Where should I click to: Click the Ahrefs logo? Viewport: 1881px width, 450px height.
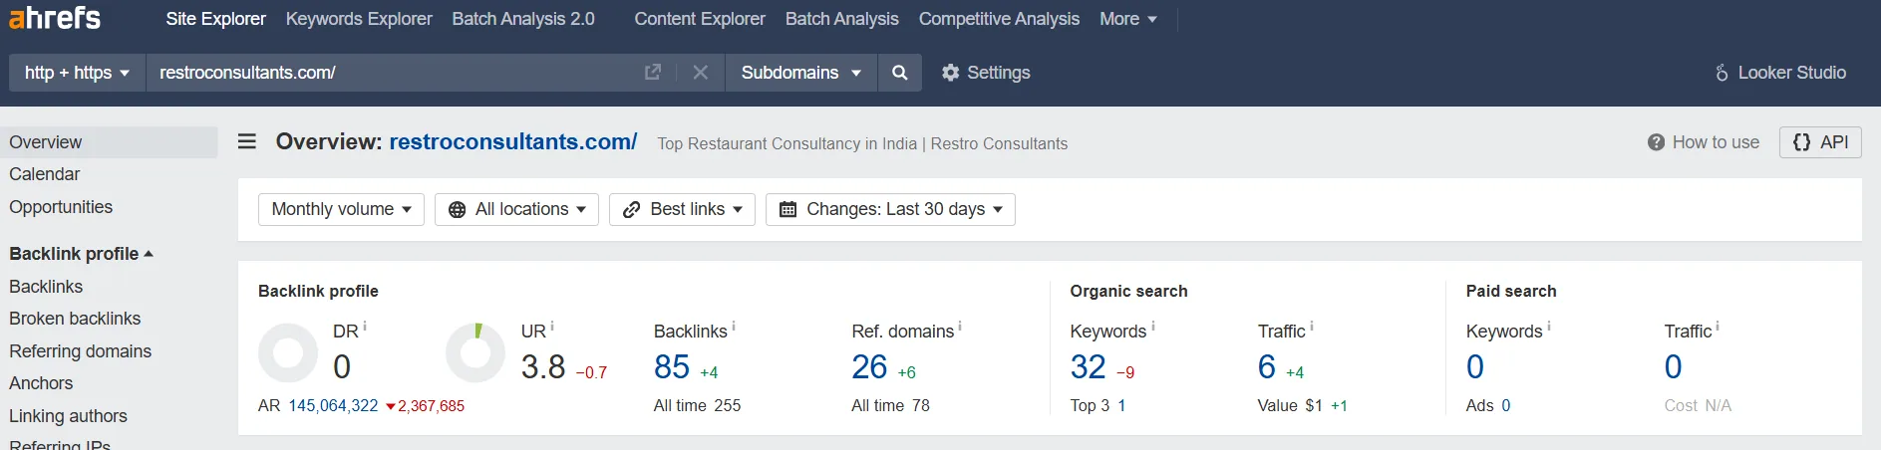[x=55, y=18]
